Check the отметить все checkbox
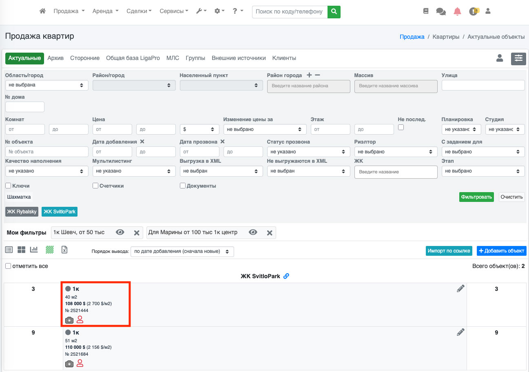This screenshot has height=372, width=529. point(8,266)
